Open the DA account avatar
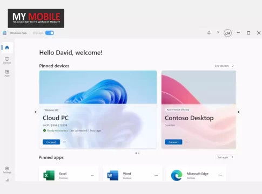This screenshot has height=194, width=262. 227,33
